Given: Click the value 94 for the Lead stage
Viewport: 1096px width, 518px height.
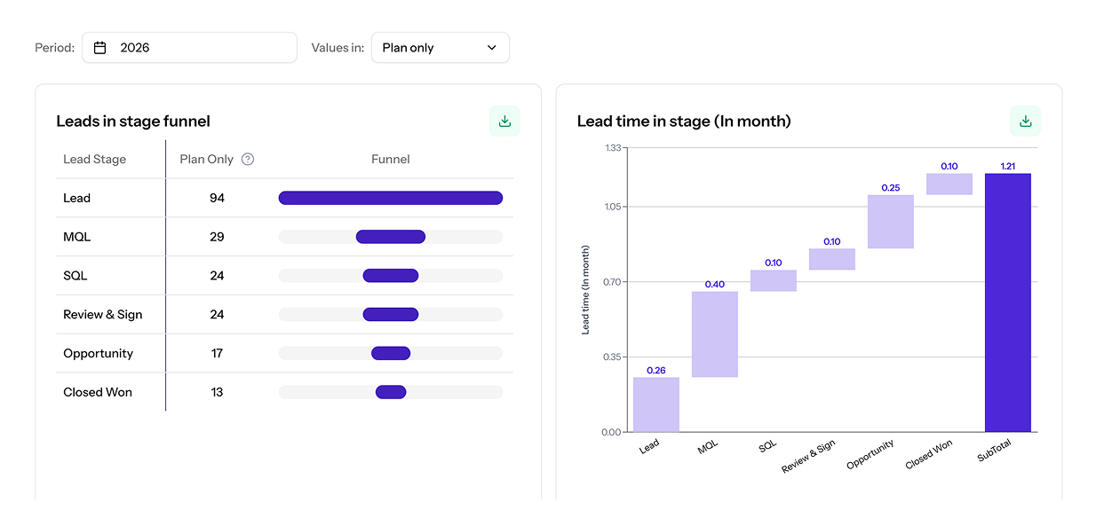Looking at the screenshot, I should click(x=216, y=197).
